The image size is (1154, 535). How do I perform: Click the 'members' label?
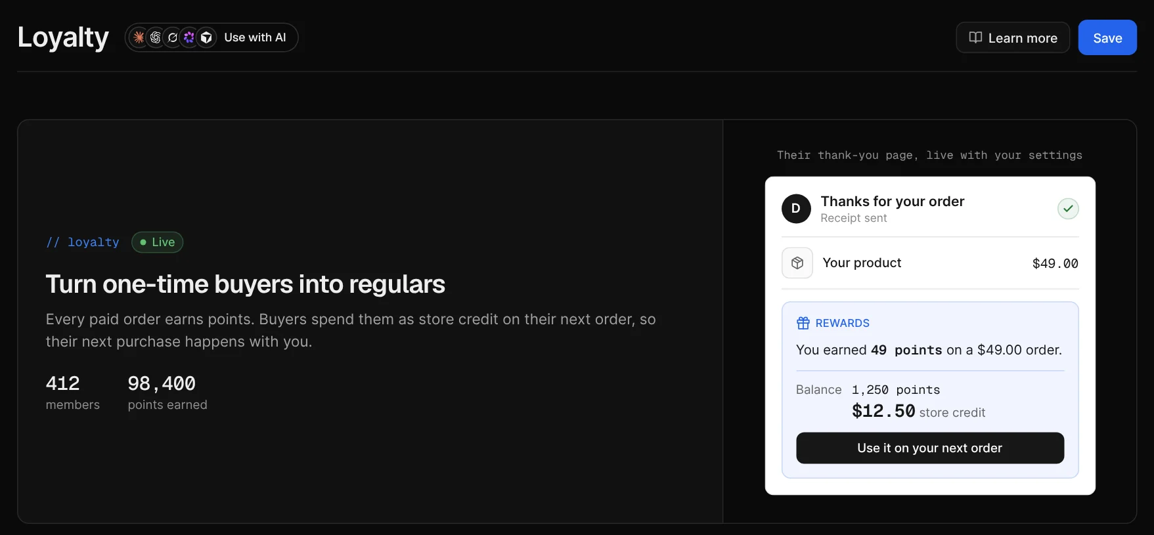73,405
